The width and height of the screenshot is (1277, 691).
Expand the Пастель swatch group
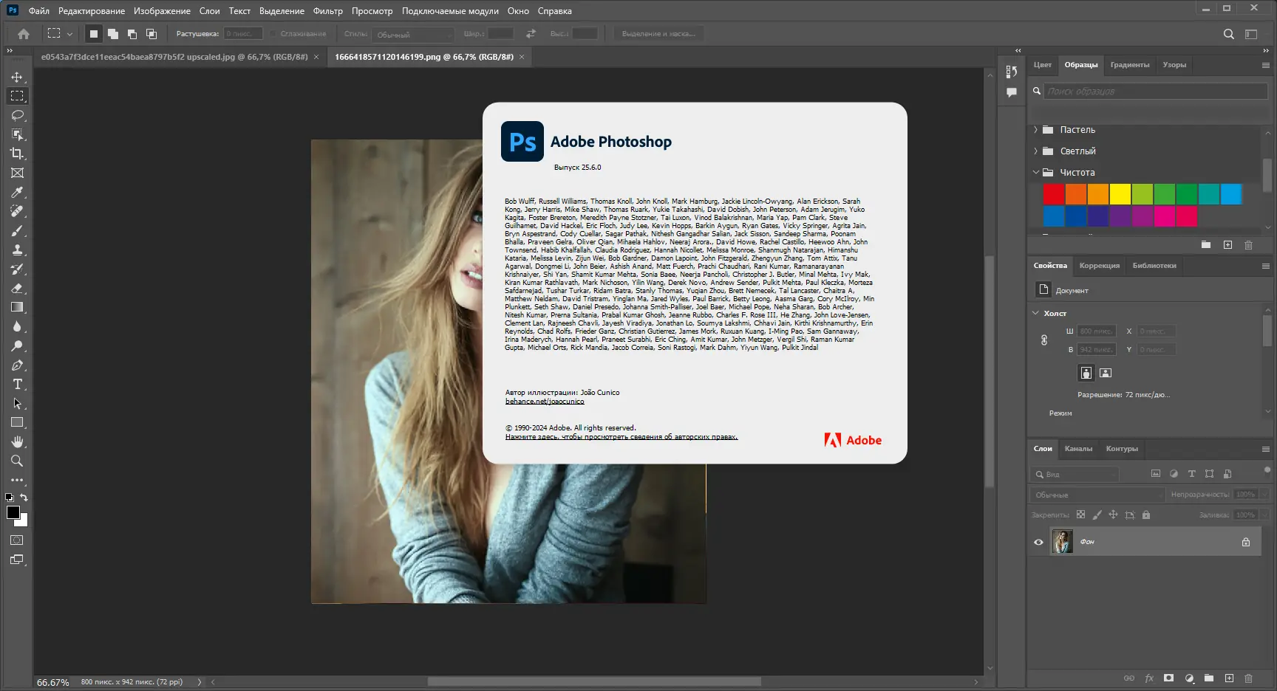[1036, 129]
